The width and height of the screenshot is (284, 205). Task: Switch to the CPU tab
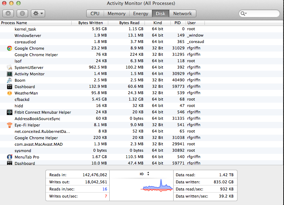[x=95, y=14]
